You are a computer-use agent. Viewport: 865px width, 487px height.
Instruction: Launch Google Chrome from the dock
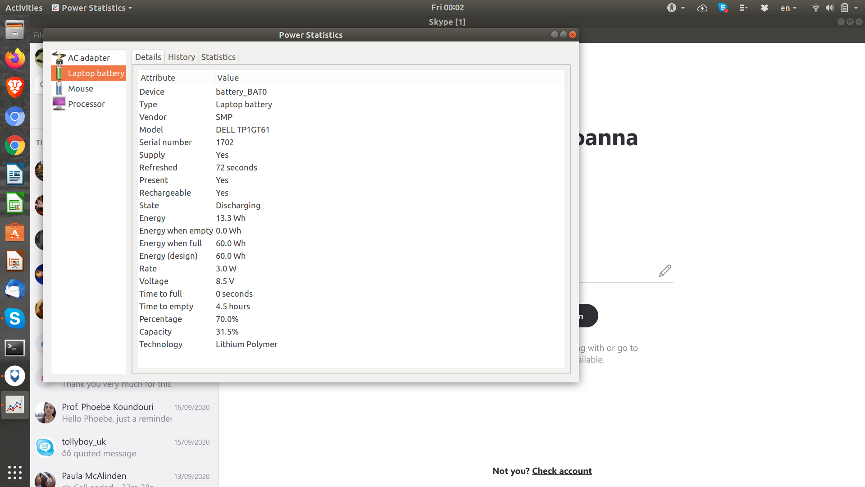click(x=15, y=145)
